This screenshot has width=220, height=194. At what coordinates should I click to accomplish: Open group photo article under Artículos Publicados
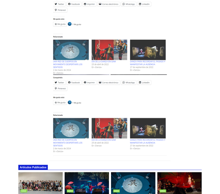tap(41, 183)
